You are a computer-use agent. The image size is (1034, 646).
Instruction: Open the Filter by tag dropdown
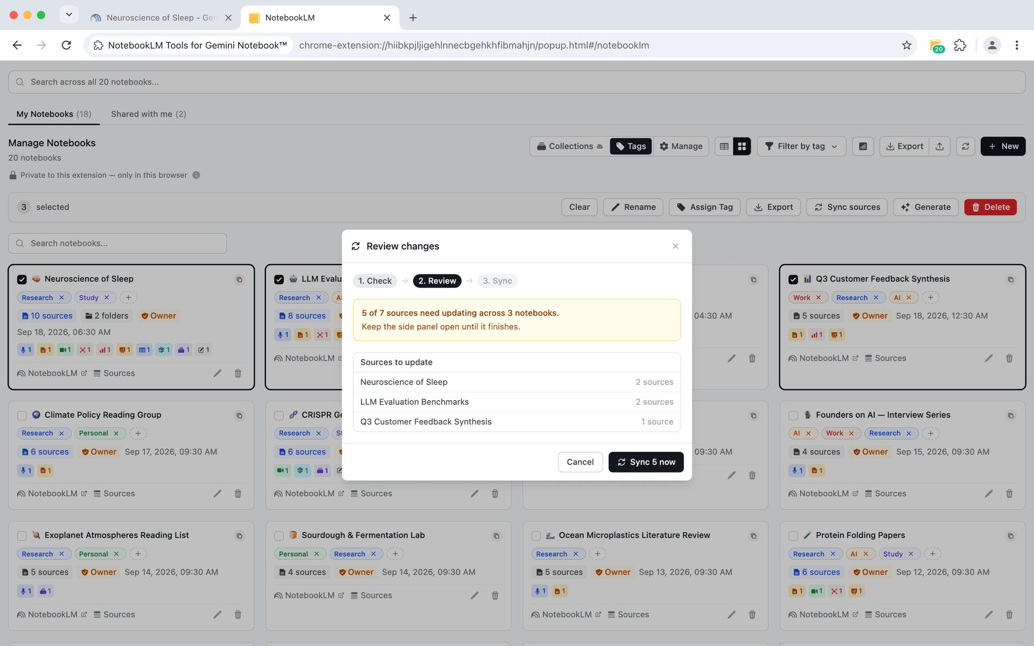pyautogui.click(x=801, y=146)
